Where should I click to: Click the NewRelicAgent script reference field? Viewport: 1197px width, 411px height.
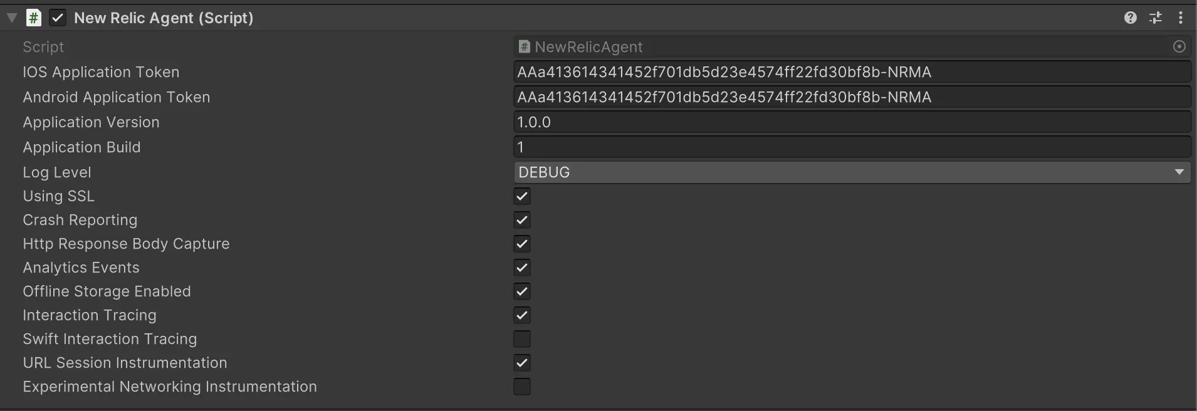click(840, 47)
